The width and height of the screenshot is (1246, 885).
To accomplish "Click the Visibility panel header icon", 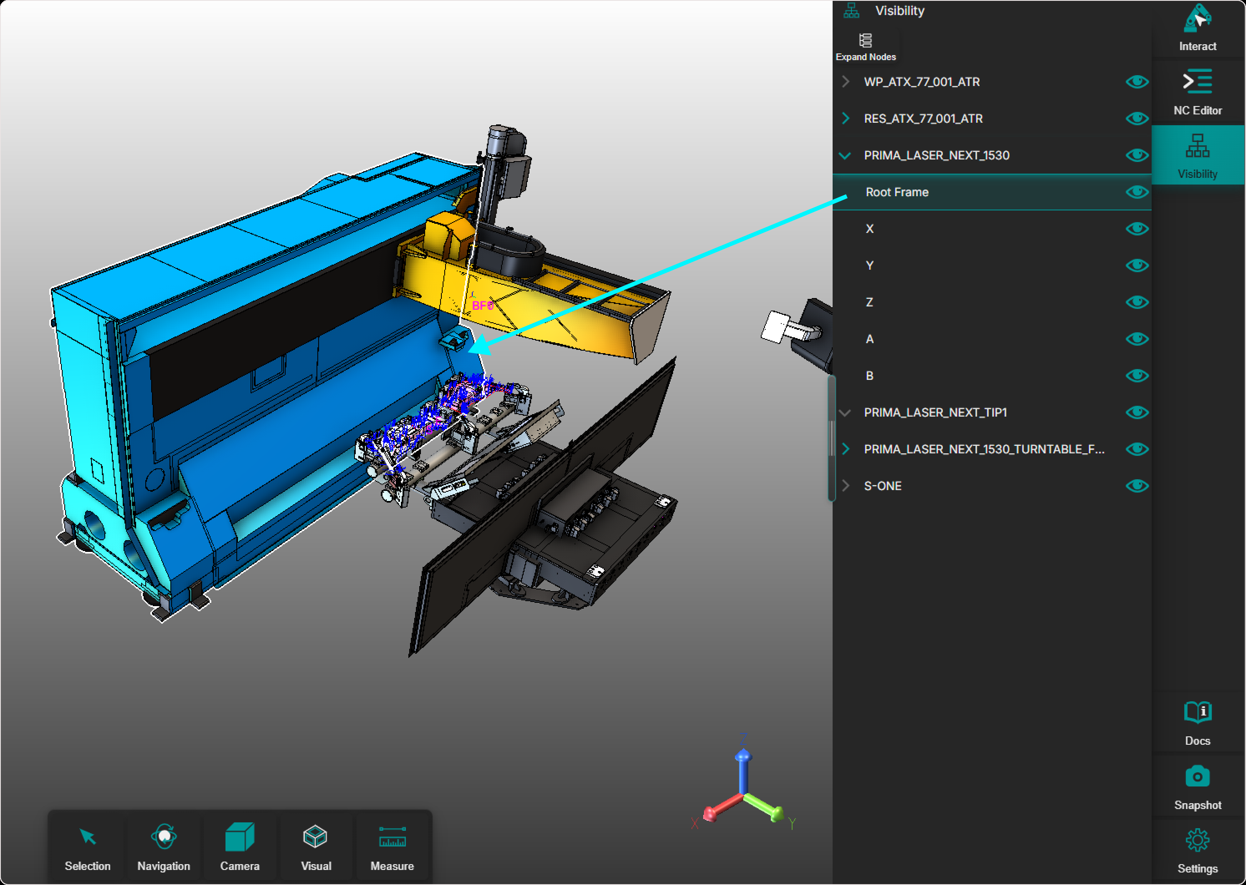I will (851, 10).
